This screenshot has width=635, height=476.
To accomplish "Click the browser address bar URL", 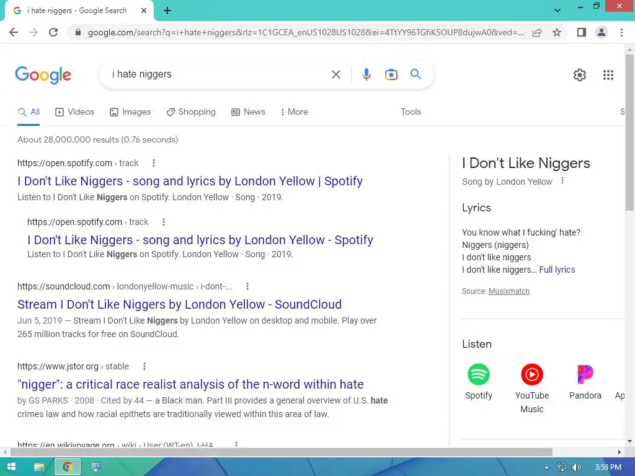I will 306,32.
